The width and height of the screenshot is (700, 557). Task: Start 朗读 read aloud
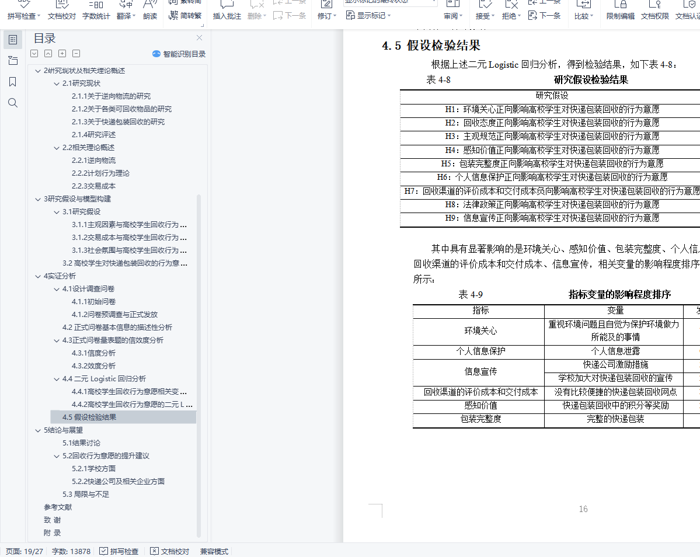pos(150,11)
